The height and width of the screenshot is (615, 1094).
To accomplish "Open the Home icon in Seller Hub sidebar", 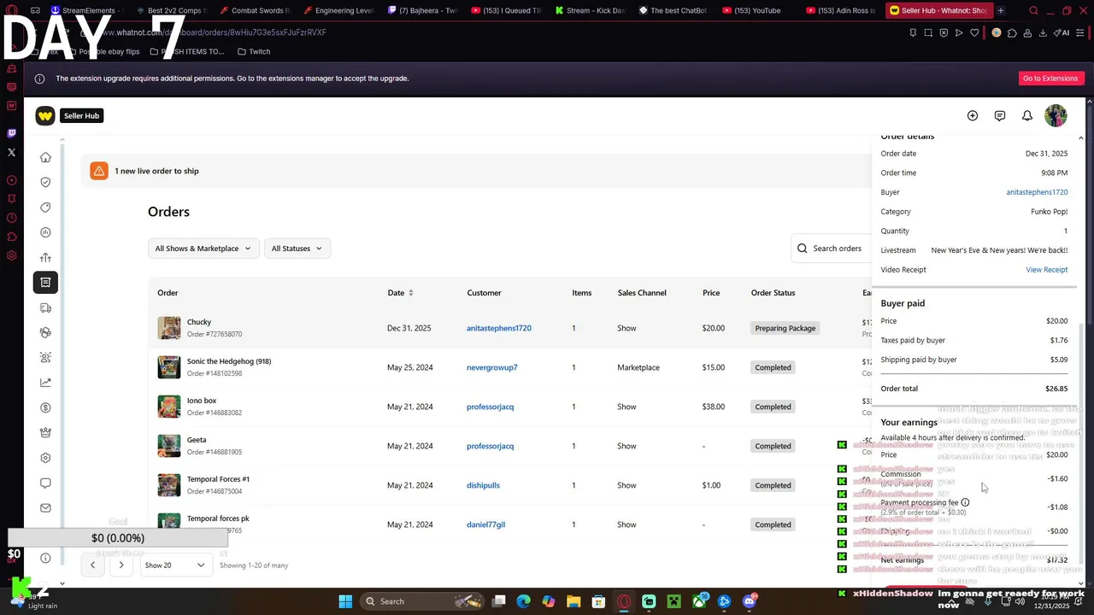I will point(45,157).
